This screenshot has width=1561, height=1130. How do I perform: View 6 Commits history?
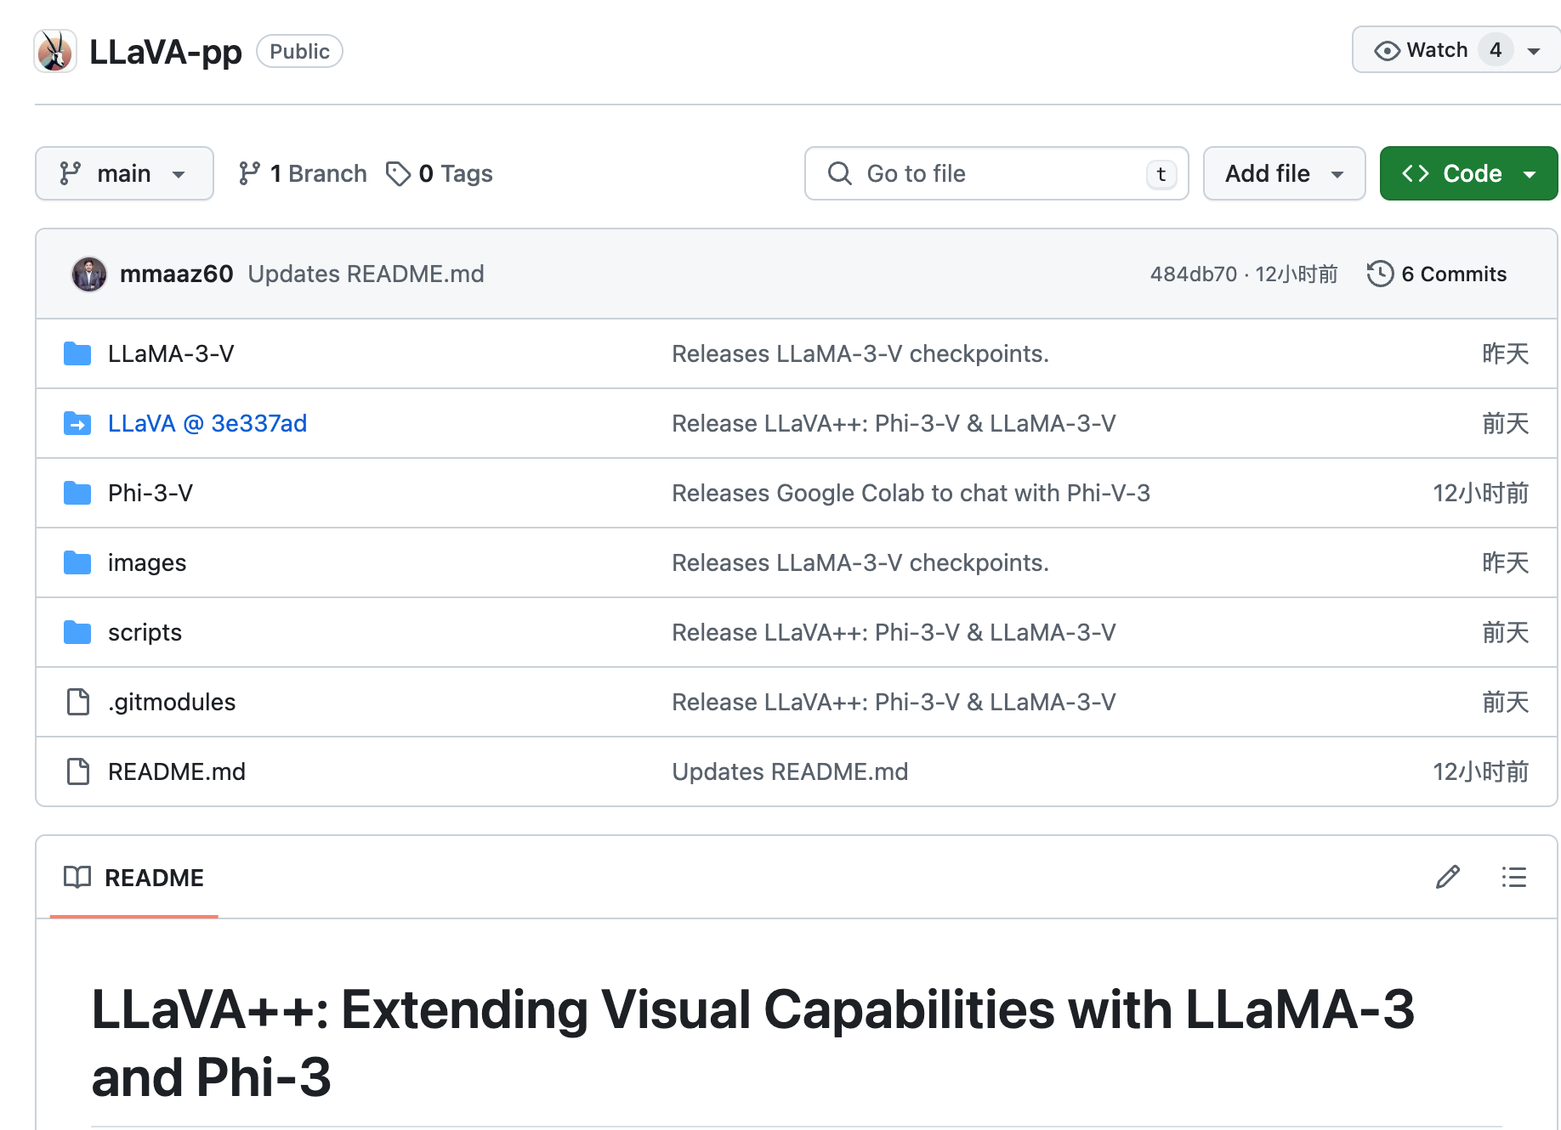pyautogui.click(x=1437, y=274)
